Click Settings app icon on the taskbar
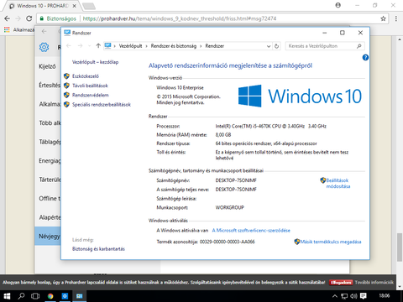Image resolution: width=403 pixels, height=302 pixels. tap(65, 296)
